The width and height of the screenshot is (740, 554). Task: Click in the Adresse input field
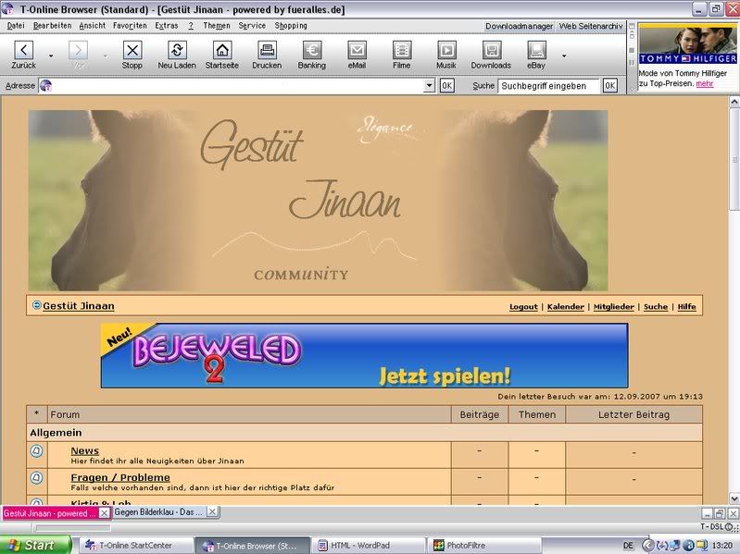[x=237, y=86]
